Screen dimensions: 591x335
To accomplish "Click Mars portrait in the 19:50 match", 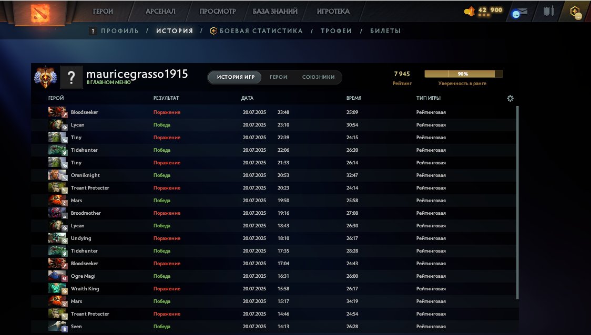I will point(58,201).
